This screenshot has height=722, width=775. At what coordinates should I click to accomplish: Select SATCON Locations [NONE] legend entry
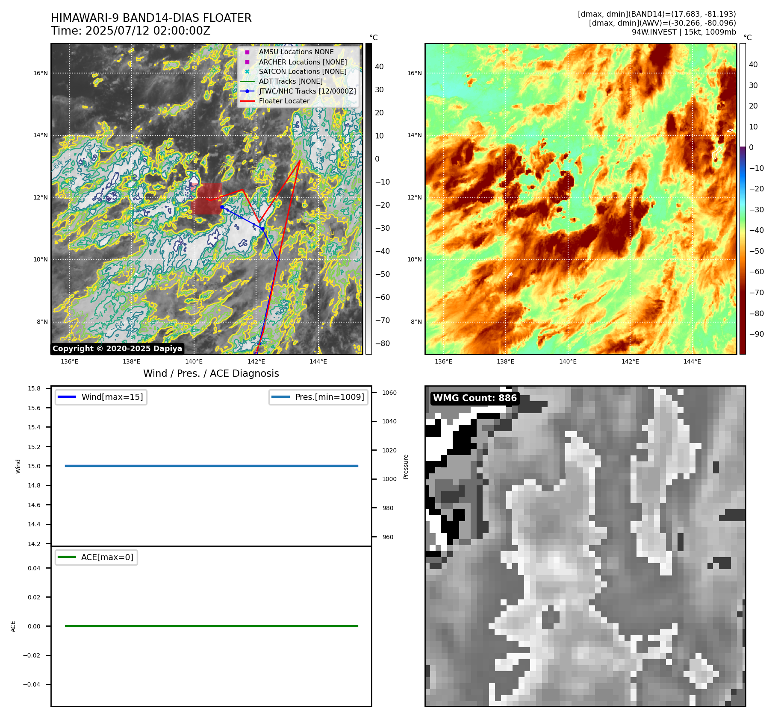303,72
